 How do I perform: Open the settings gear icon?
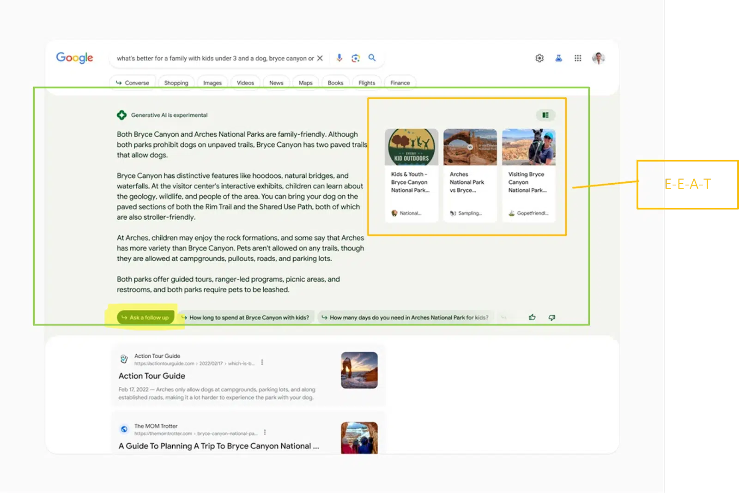coord(539,58)
